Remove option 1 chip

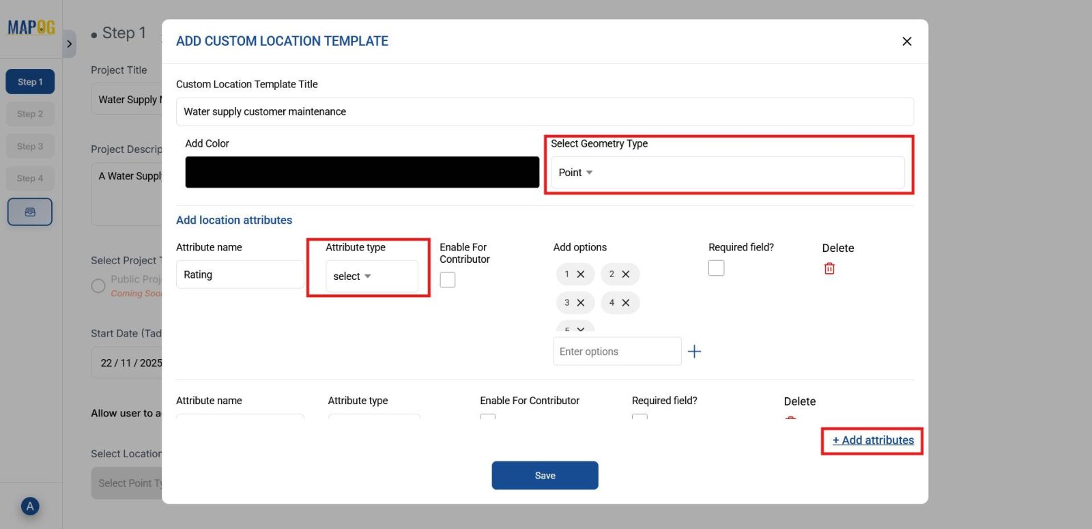[x=581, y=274]
